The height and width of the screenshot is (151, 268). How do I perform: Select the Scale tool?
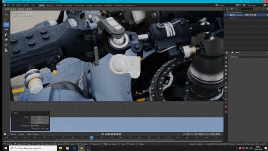tap(6, 34)
